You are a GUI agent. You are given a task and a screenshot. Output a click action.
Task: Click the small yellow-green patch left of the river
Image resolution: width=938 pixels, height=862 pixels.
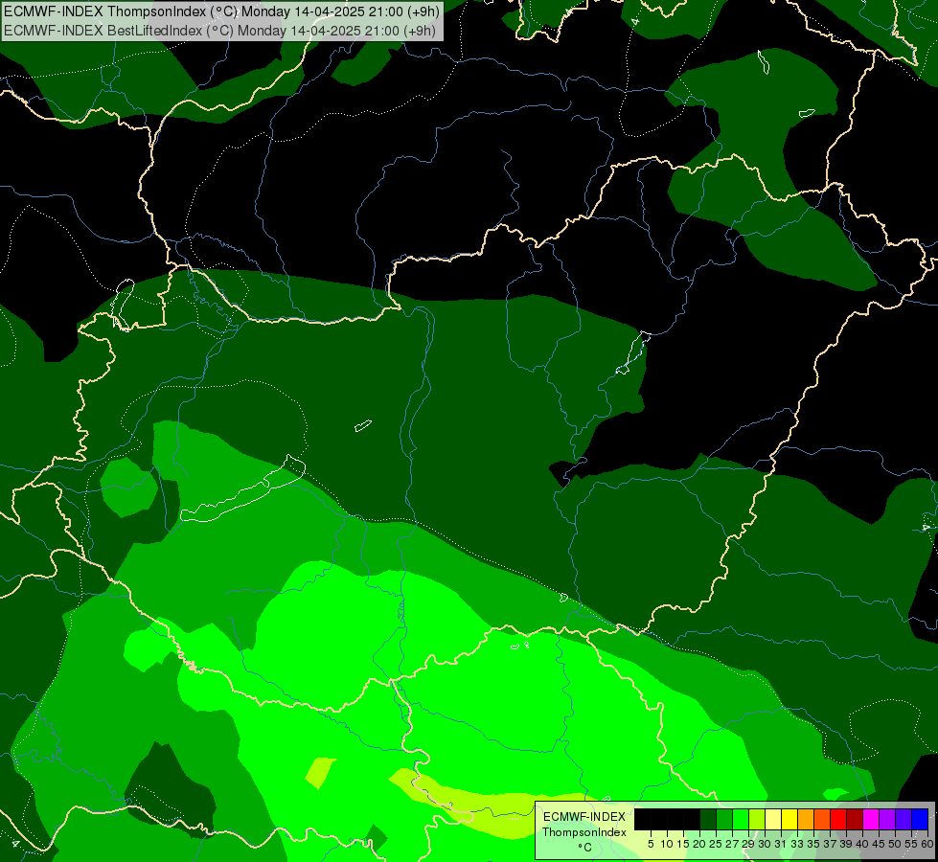(321, 773)
